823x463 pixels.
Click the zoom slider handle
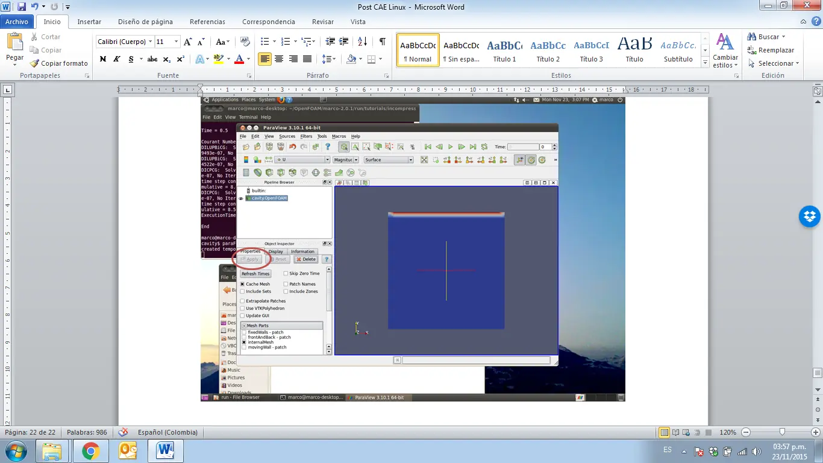[x=782, y=432]
